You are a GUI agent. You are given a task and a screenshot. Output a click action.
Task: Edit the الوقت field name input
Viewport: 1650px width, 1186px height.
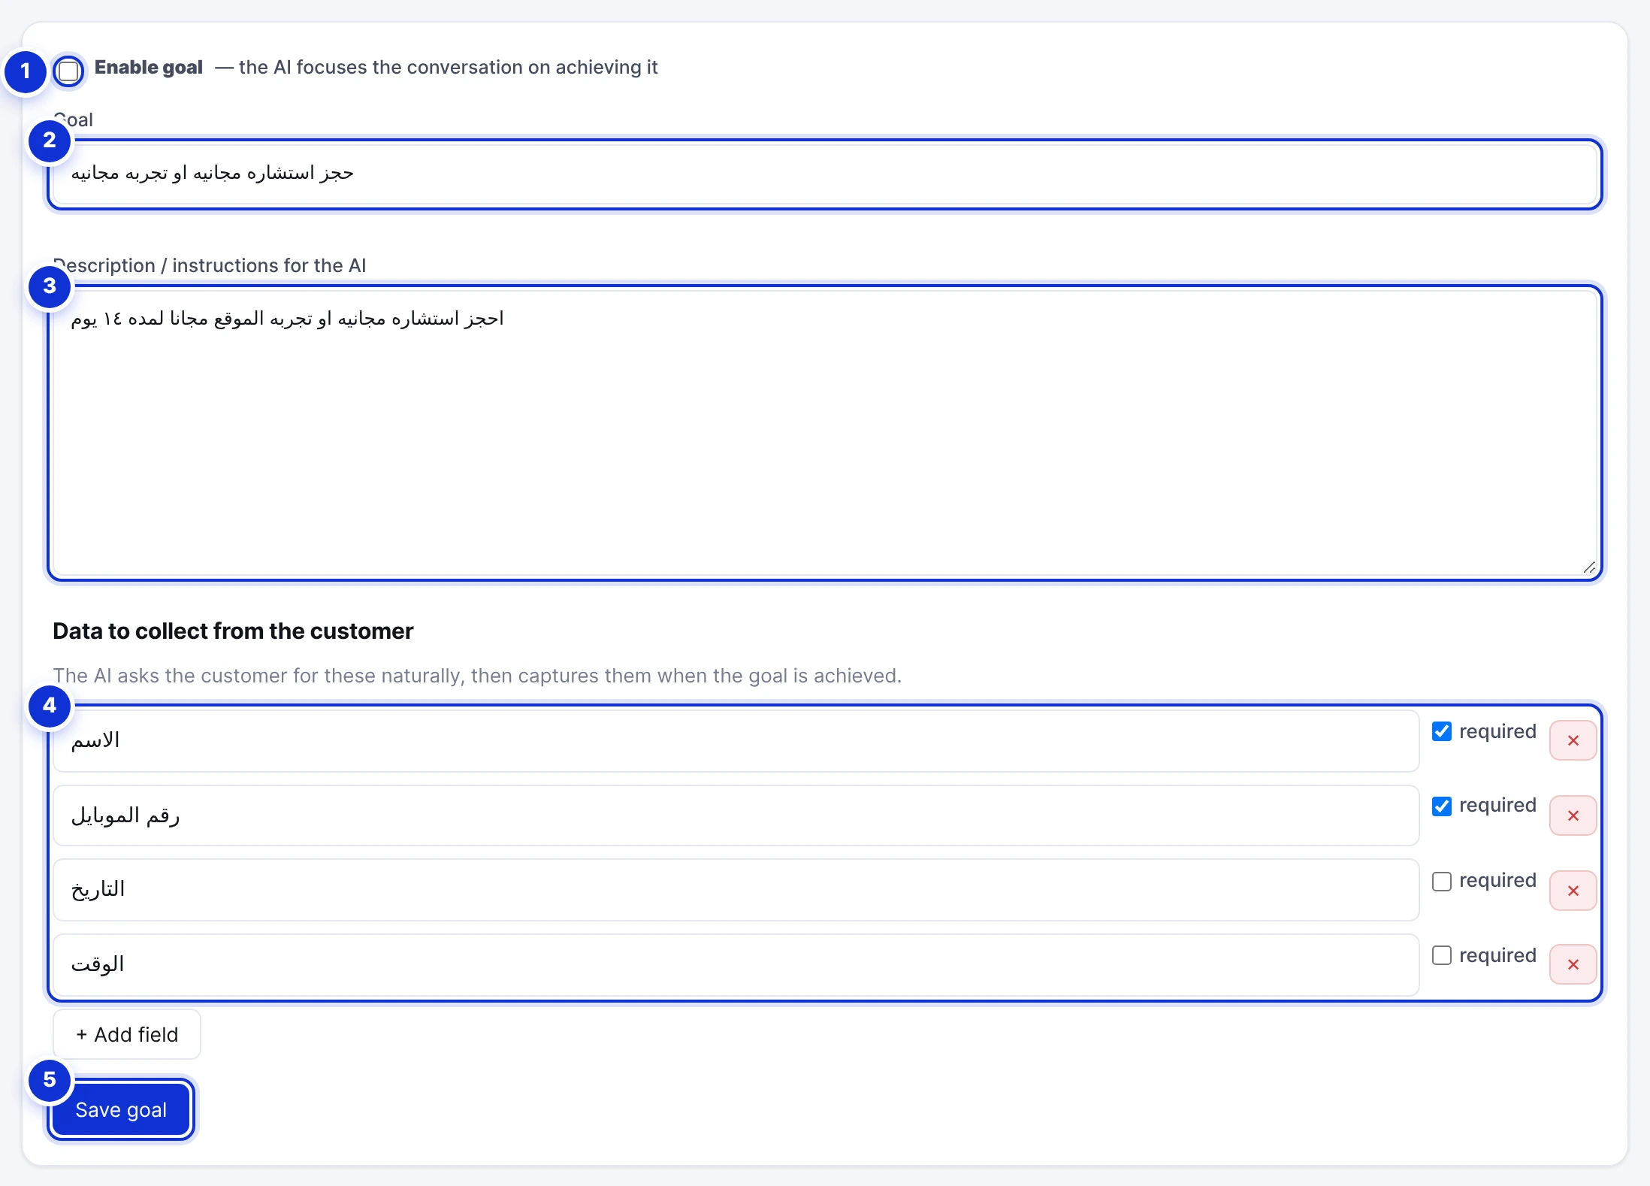(736, 964)
